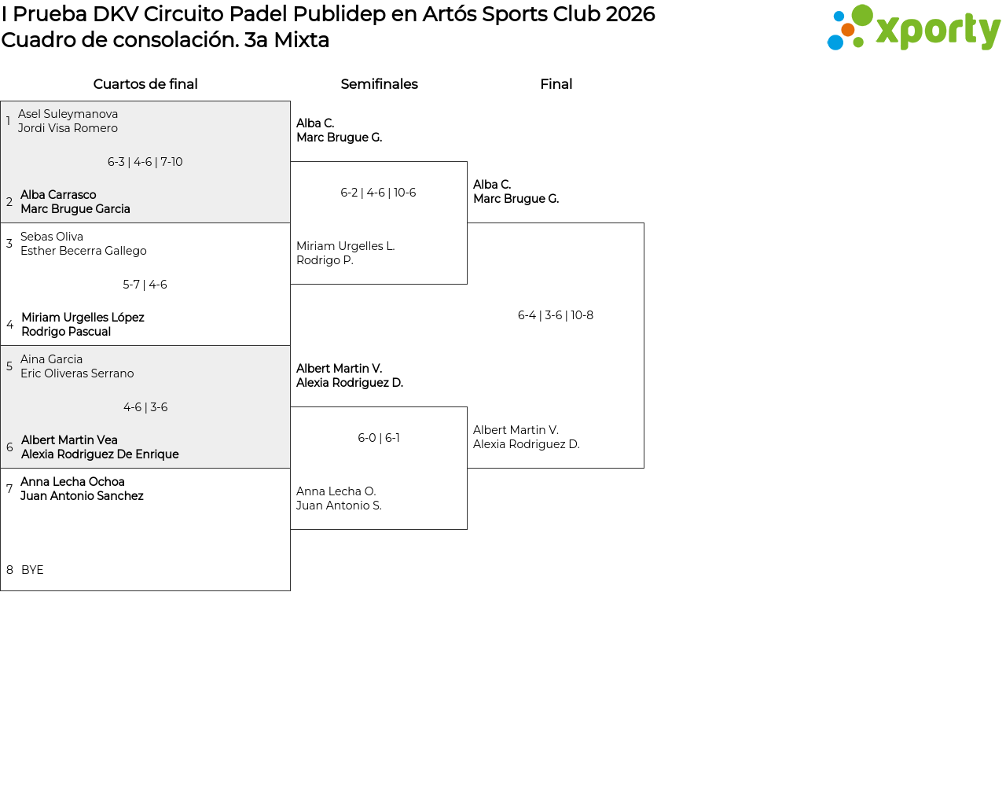Select the Cuartos de final column header

coord(145,84)
